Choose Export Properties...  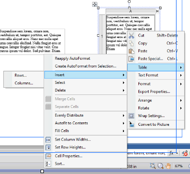point(156,92)
